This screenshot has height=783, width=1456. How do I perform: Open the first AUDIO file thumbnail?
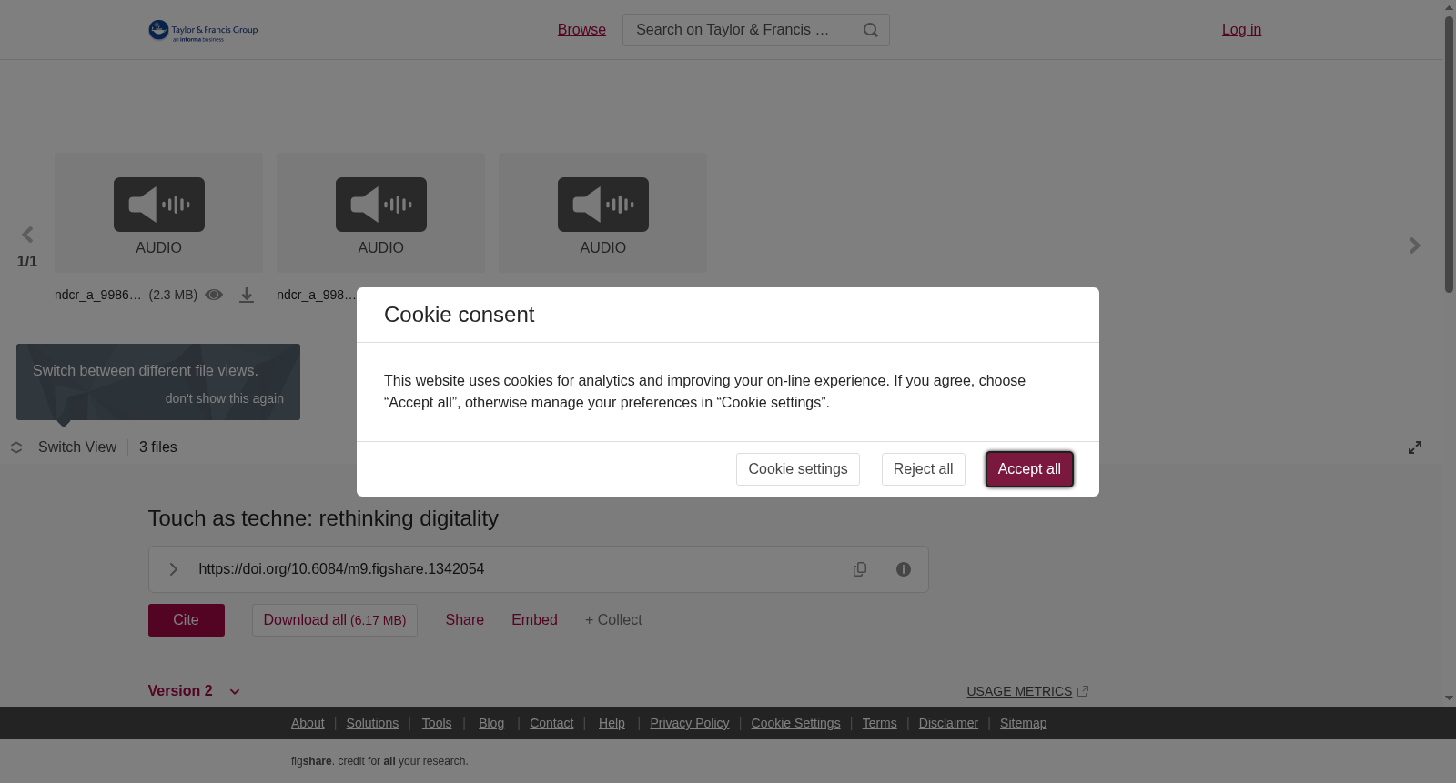[158, 212]
